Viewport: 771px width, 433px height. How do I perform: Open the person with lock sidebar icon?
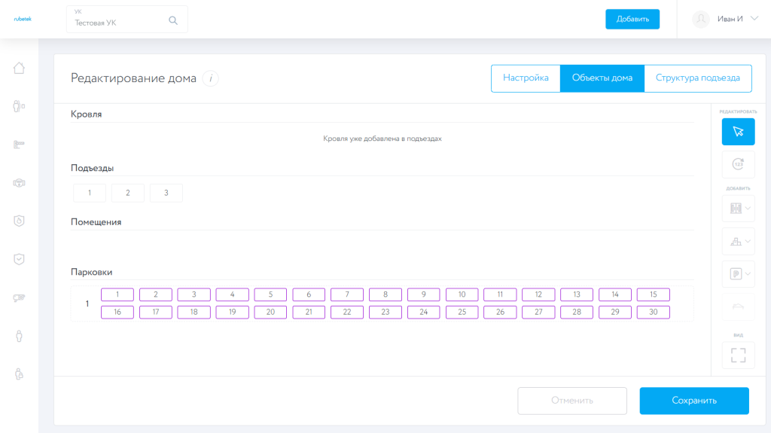(19, 374)
